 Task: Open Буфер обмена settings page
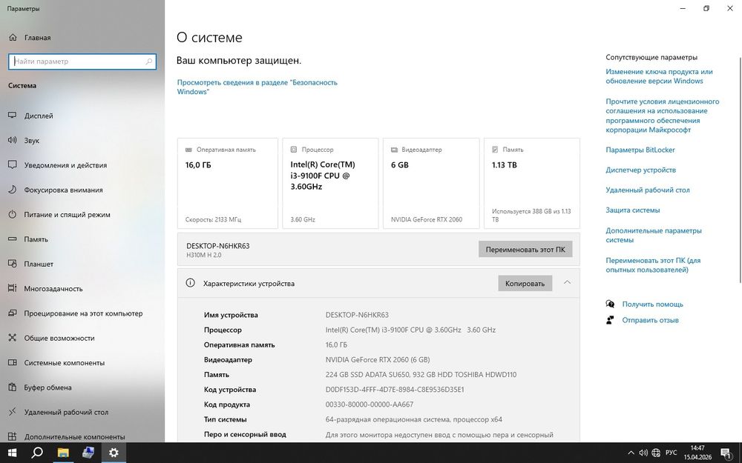coord(82,387)
